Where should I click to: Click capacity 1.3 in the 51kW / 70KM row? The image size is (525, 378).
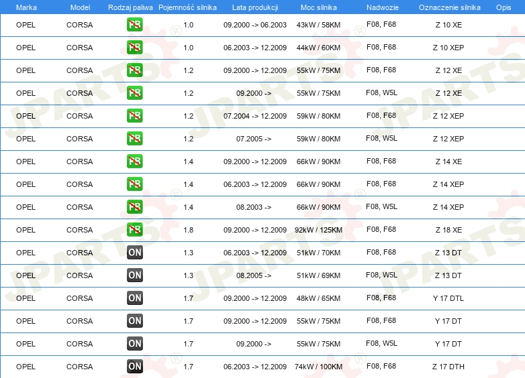click(x=189, y=253)
